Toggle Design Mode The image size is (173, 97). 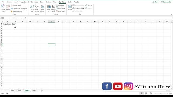click(x=53, y=8)
